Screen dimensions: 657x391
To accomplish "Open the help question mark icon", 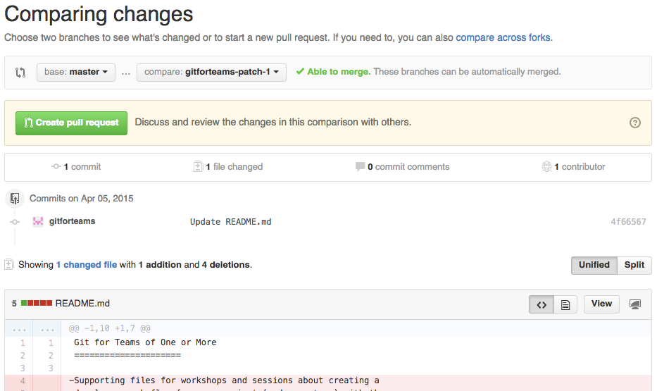I will (x=634, y=123).
